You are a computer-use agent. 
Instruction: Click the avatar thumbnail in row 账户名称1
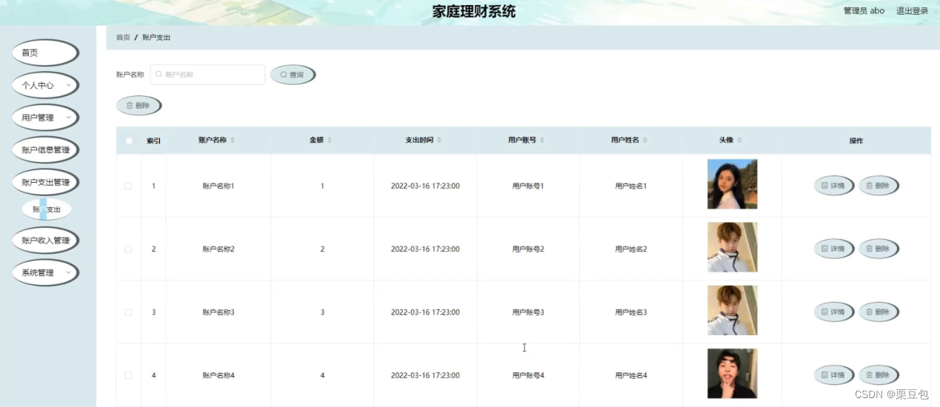pyautogui.click(x=732, y=184)
